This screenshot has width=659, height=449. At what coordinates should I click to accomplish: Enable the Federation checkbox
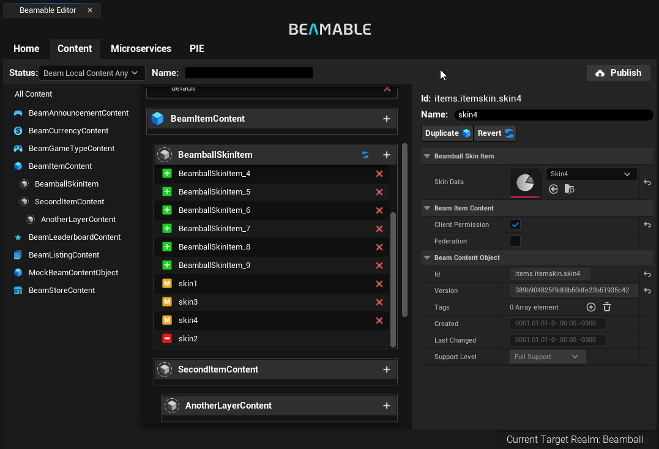[515, 241]
